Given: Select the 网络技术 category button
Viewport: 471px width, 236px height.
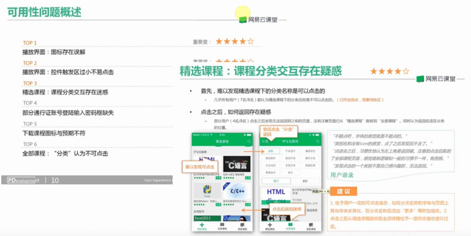Looking at the screenshot, I should click(x=270, y=173).
